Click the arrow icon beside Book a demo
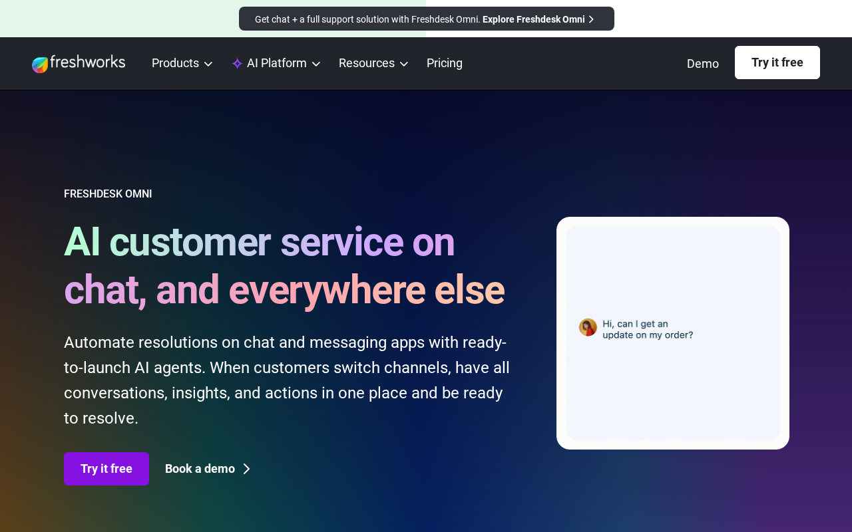The image size is (852, 532). 246,469
